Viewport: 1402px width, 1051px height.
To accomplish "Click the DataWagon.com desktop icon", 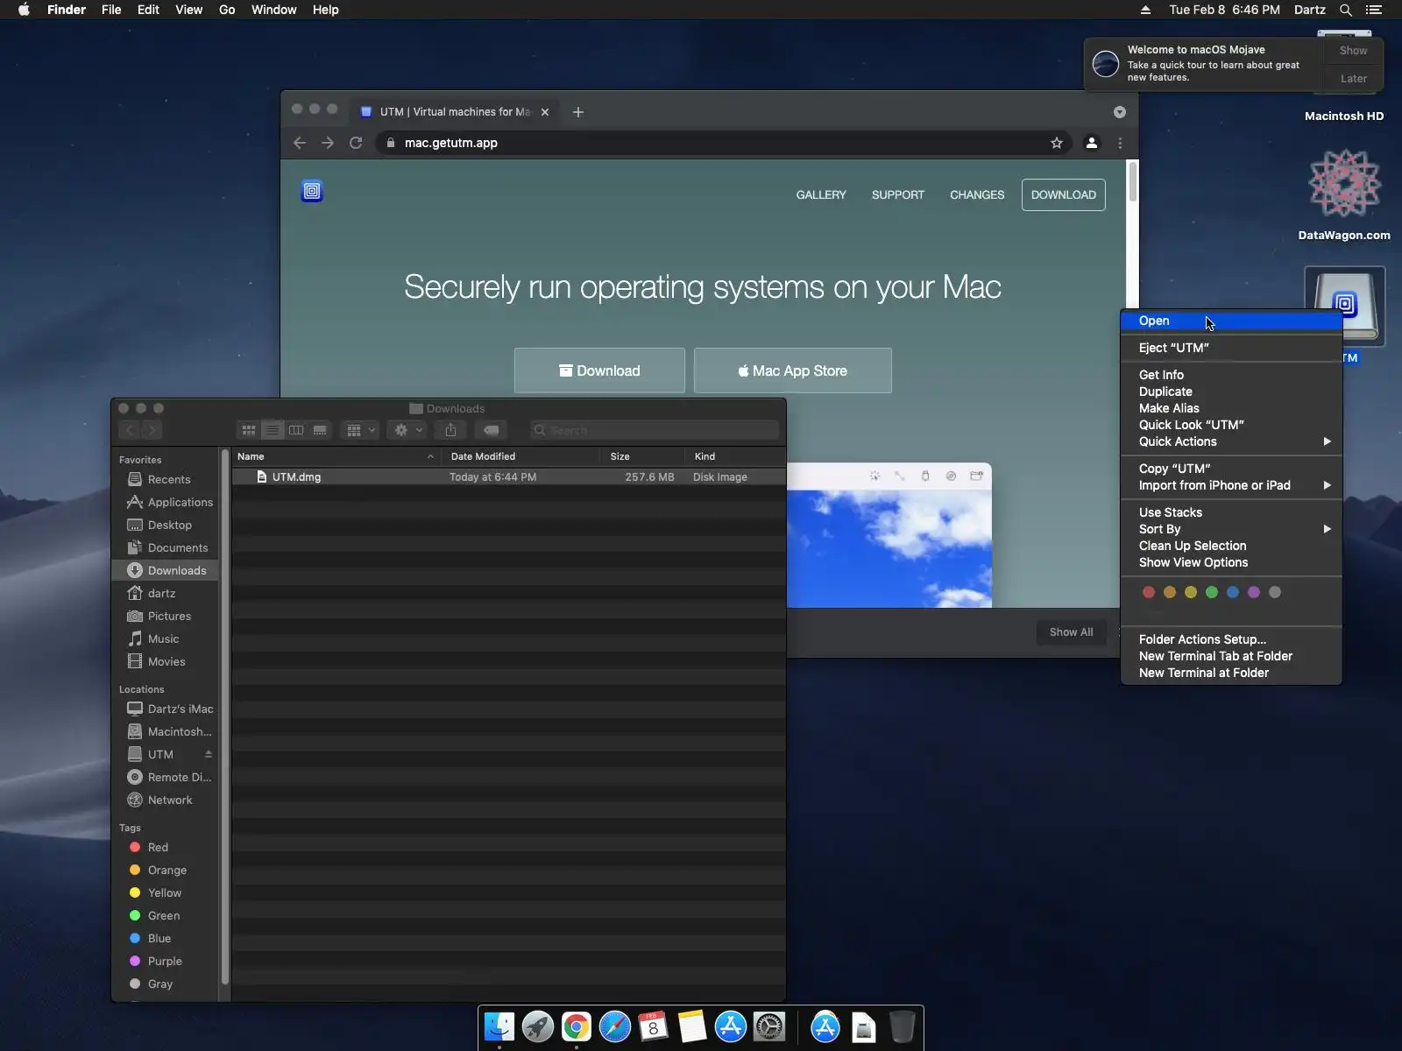I will click(1344, 183).
